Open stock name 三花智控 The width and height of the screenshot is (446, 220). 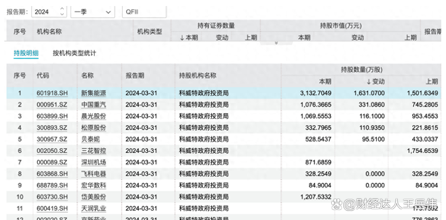[x=94, y=151]
